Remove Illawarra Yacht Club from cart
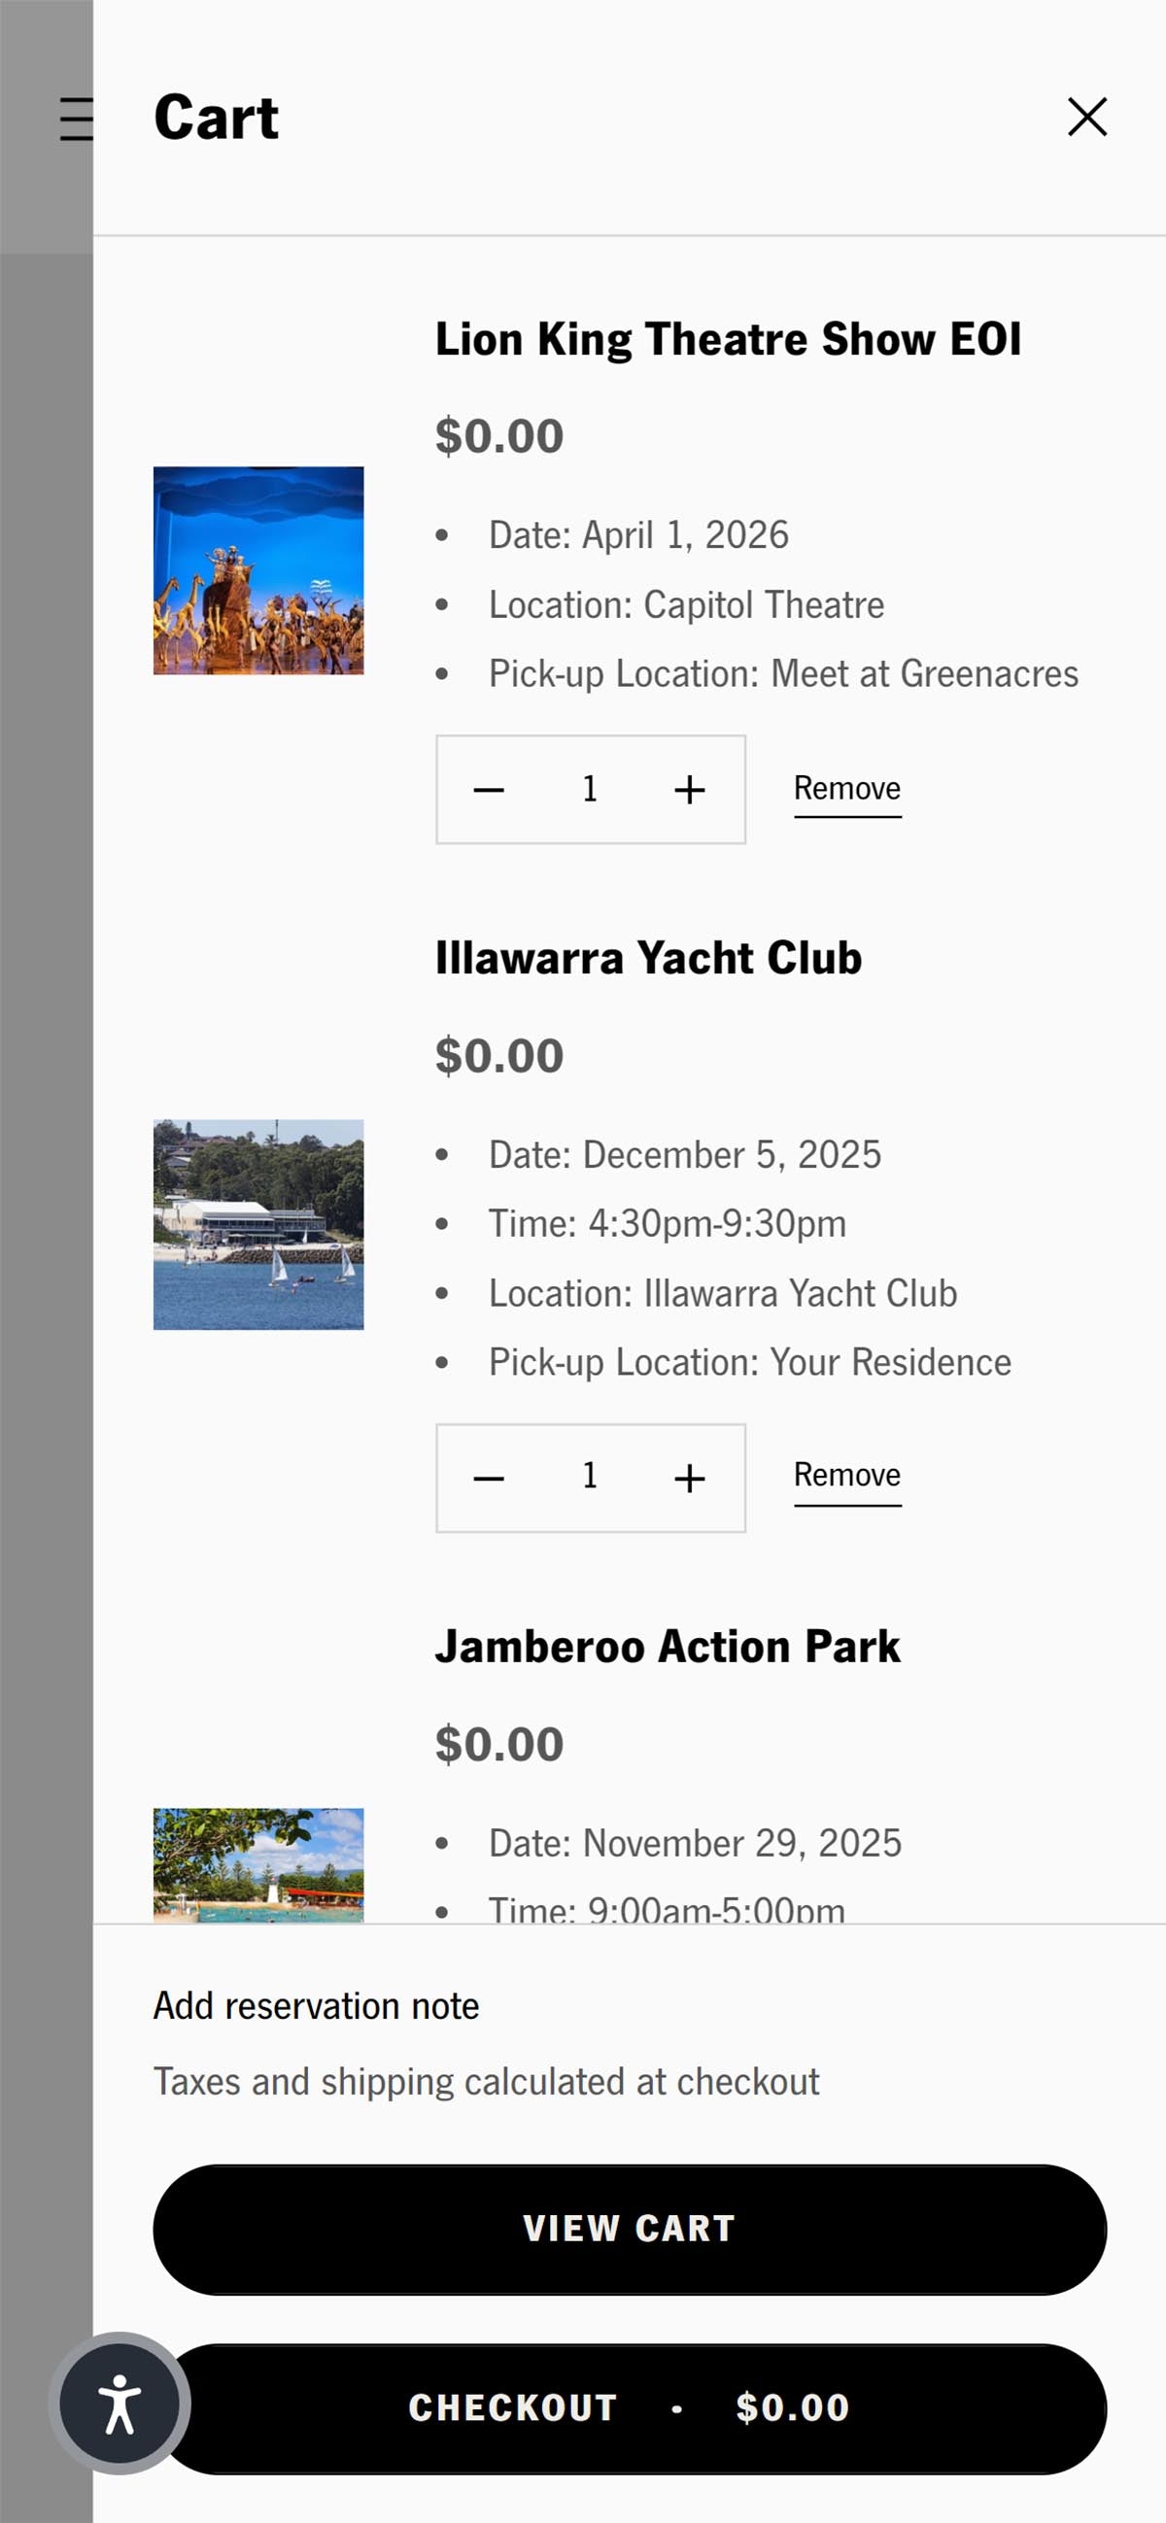Viewport: 1166px width, 2523px height. pyautogui.click(x=846, y=1476)
